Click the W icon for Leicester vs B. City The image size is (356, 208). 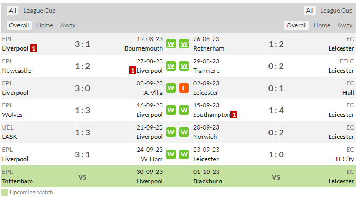(184, 154)
